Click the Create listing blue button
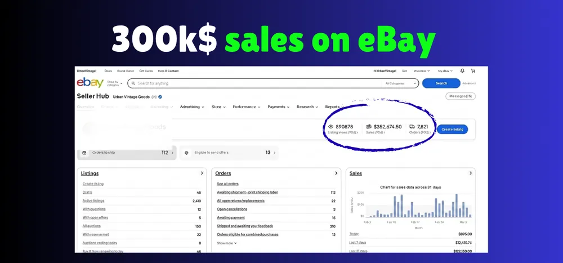Viewport: 563px width, 263px height. click(453, 130)
